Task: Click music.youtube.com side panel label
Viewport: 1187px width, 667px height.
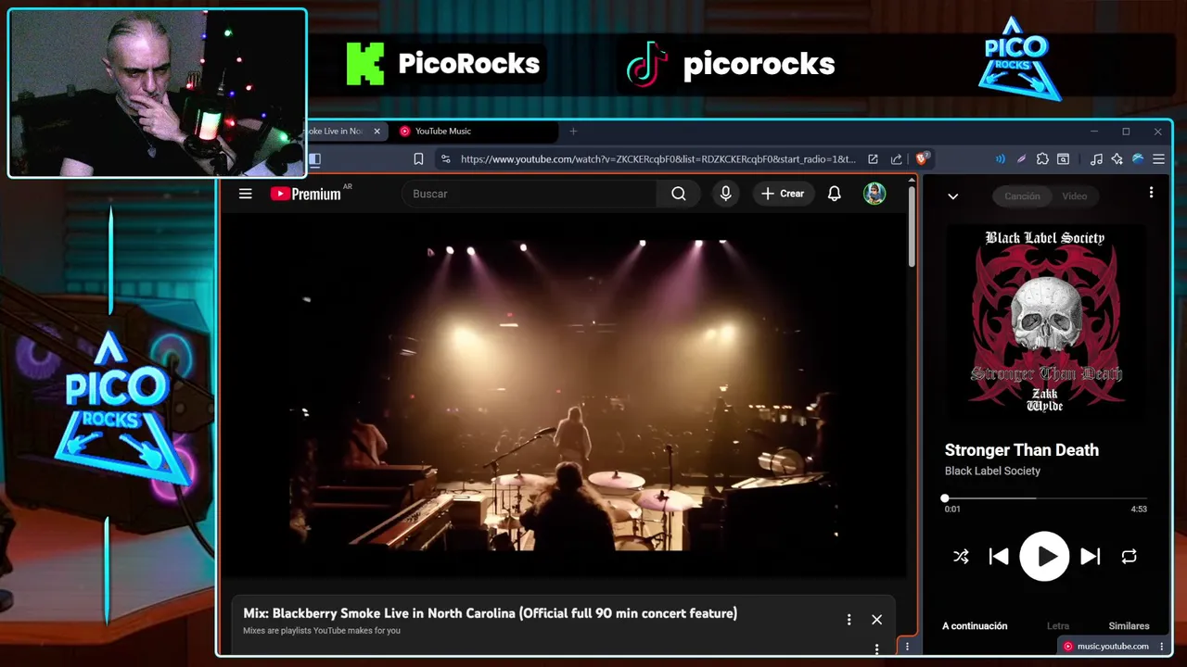Action: [1113, 647]
